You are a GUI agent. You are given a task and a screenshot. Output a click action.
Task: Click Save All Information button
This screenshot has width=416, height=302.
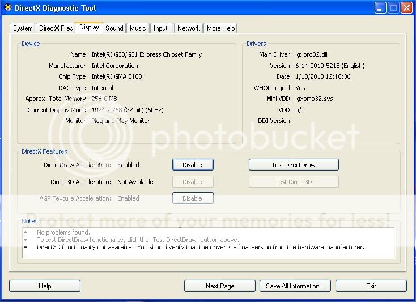point(295,286)
